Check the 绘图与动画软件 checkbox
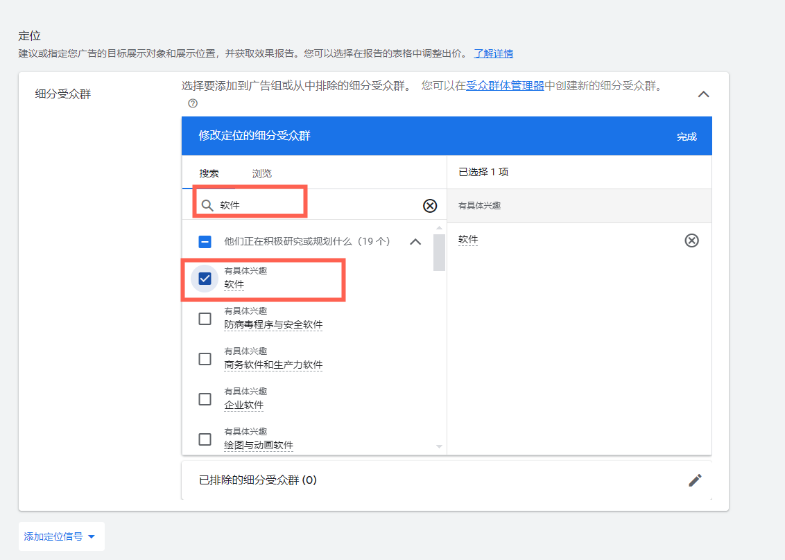785x560 pixels. pos(205,439)
